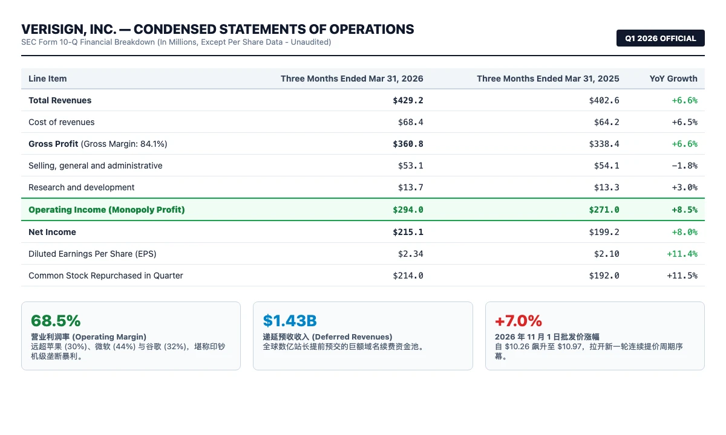This screenshot has height=435, width=726.
Task: Click the −1.8% growth cell
Action: tap(684, 166)
